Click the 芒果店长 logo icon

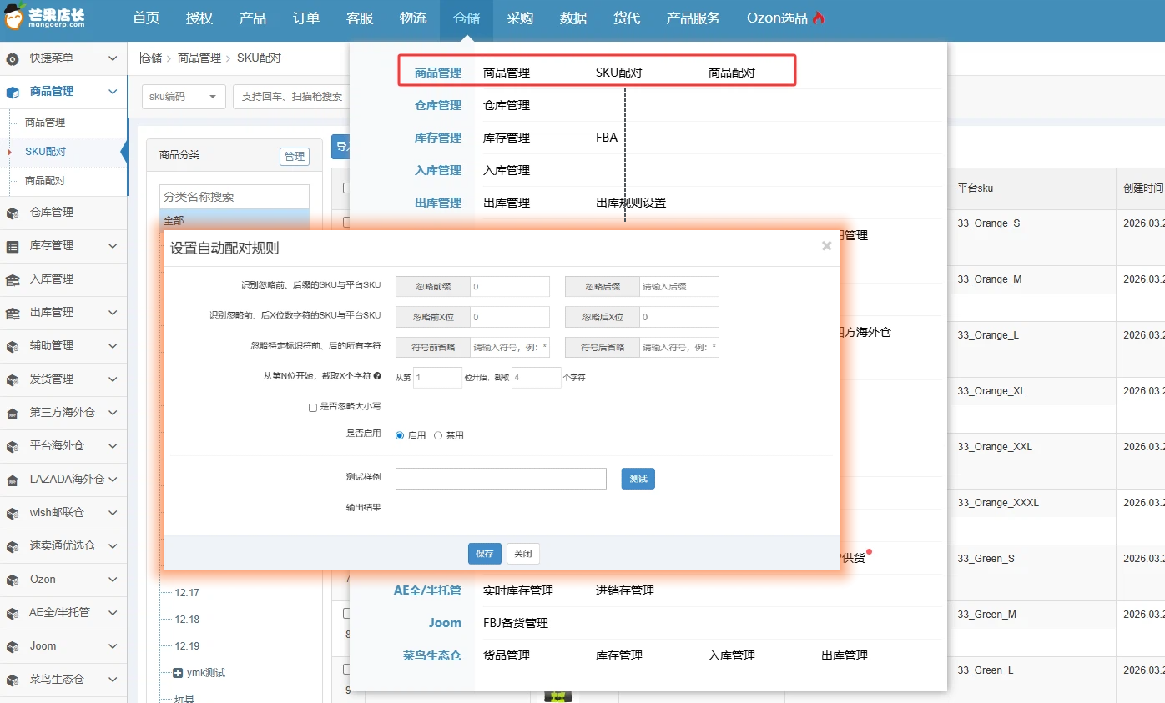17,18
